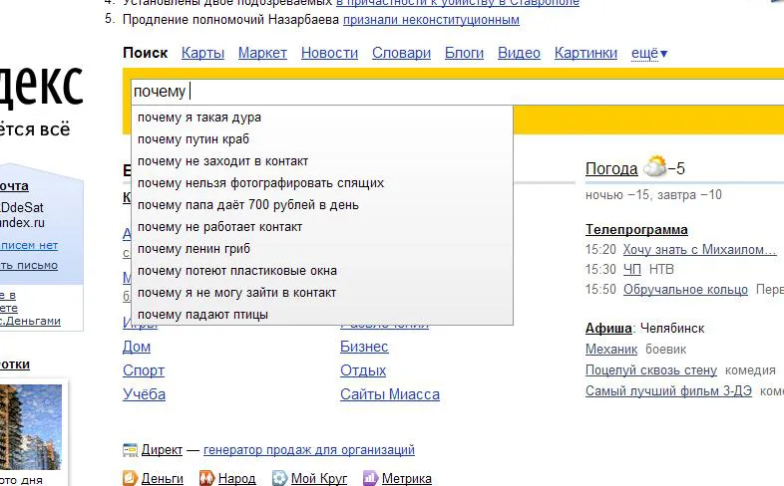784x486 pixels.
Task: Open the Механик movie link
Action: coord(611,350)
